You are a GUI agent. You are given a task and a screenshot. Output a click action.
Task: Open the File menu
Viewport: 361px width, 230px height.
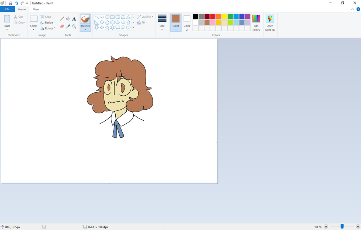7,9
